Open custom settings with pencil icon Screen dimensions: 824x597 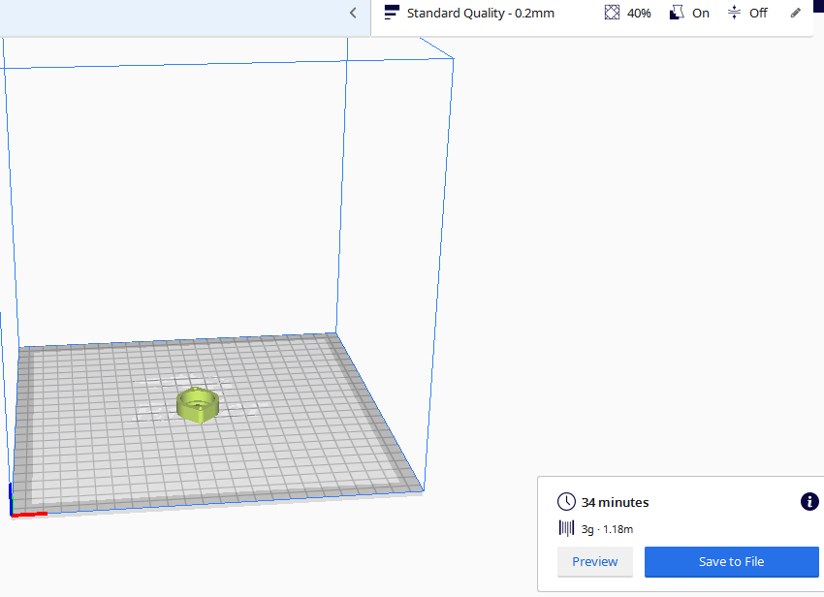(x=796, y=13)
